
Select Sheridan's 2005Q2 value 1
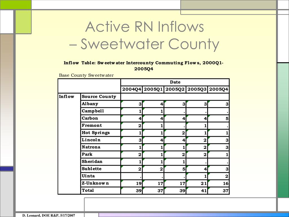[183, 162]
